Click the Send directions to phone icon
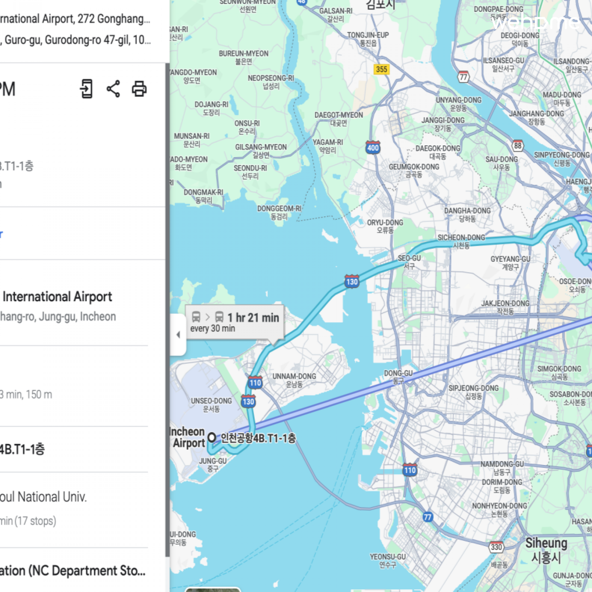Viewport: 592px width, 592px height. pos(86,89)
